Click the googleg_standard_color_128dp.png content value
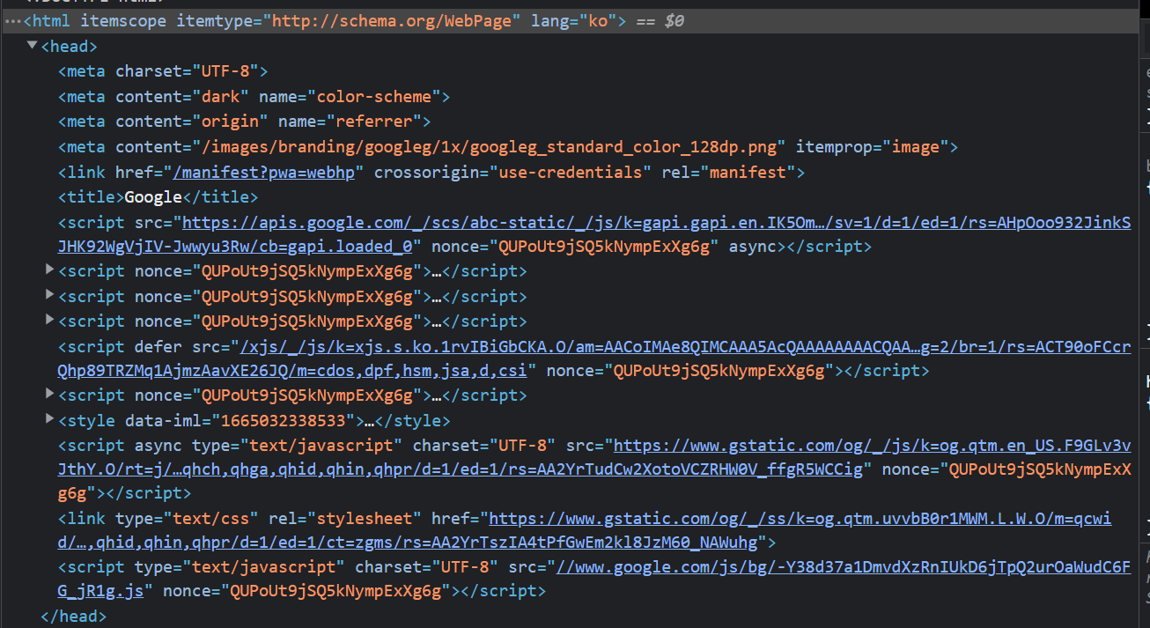The height and width of the screenshot is (628, 1150). click(490, 147)
